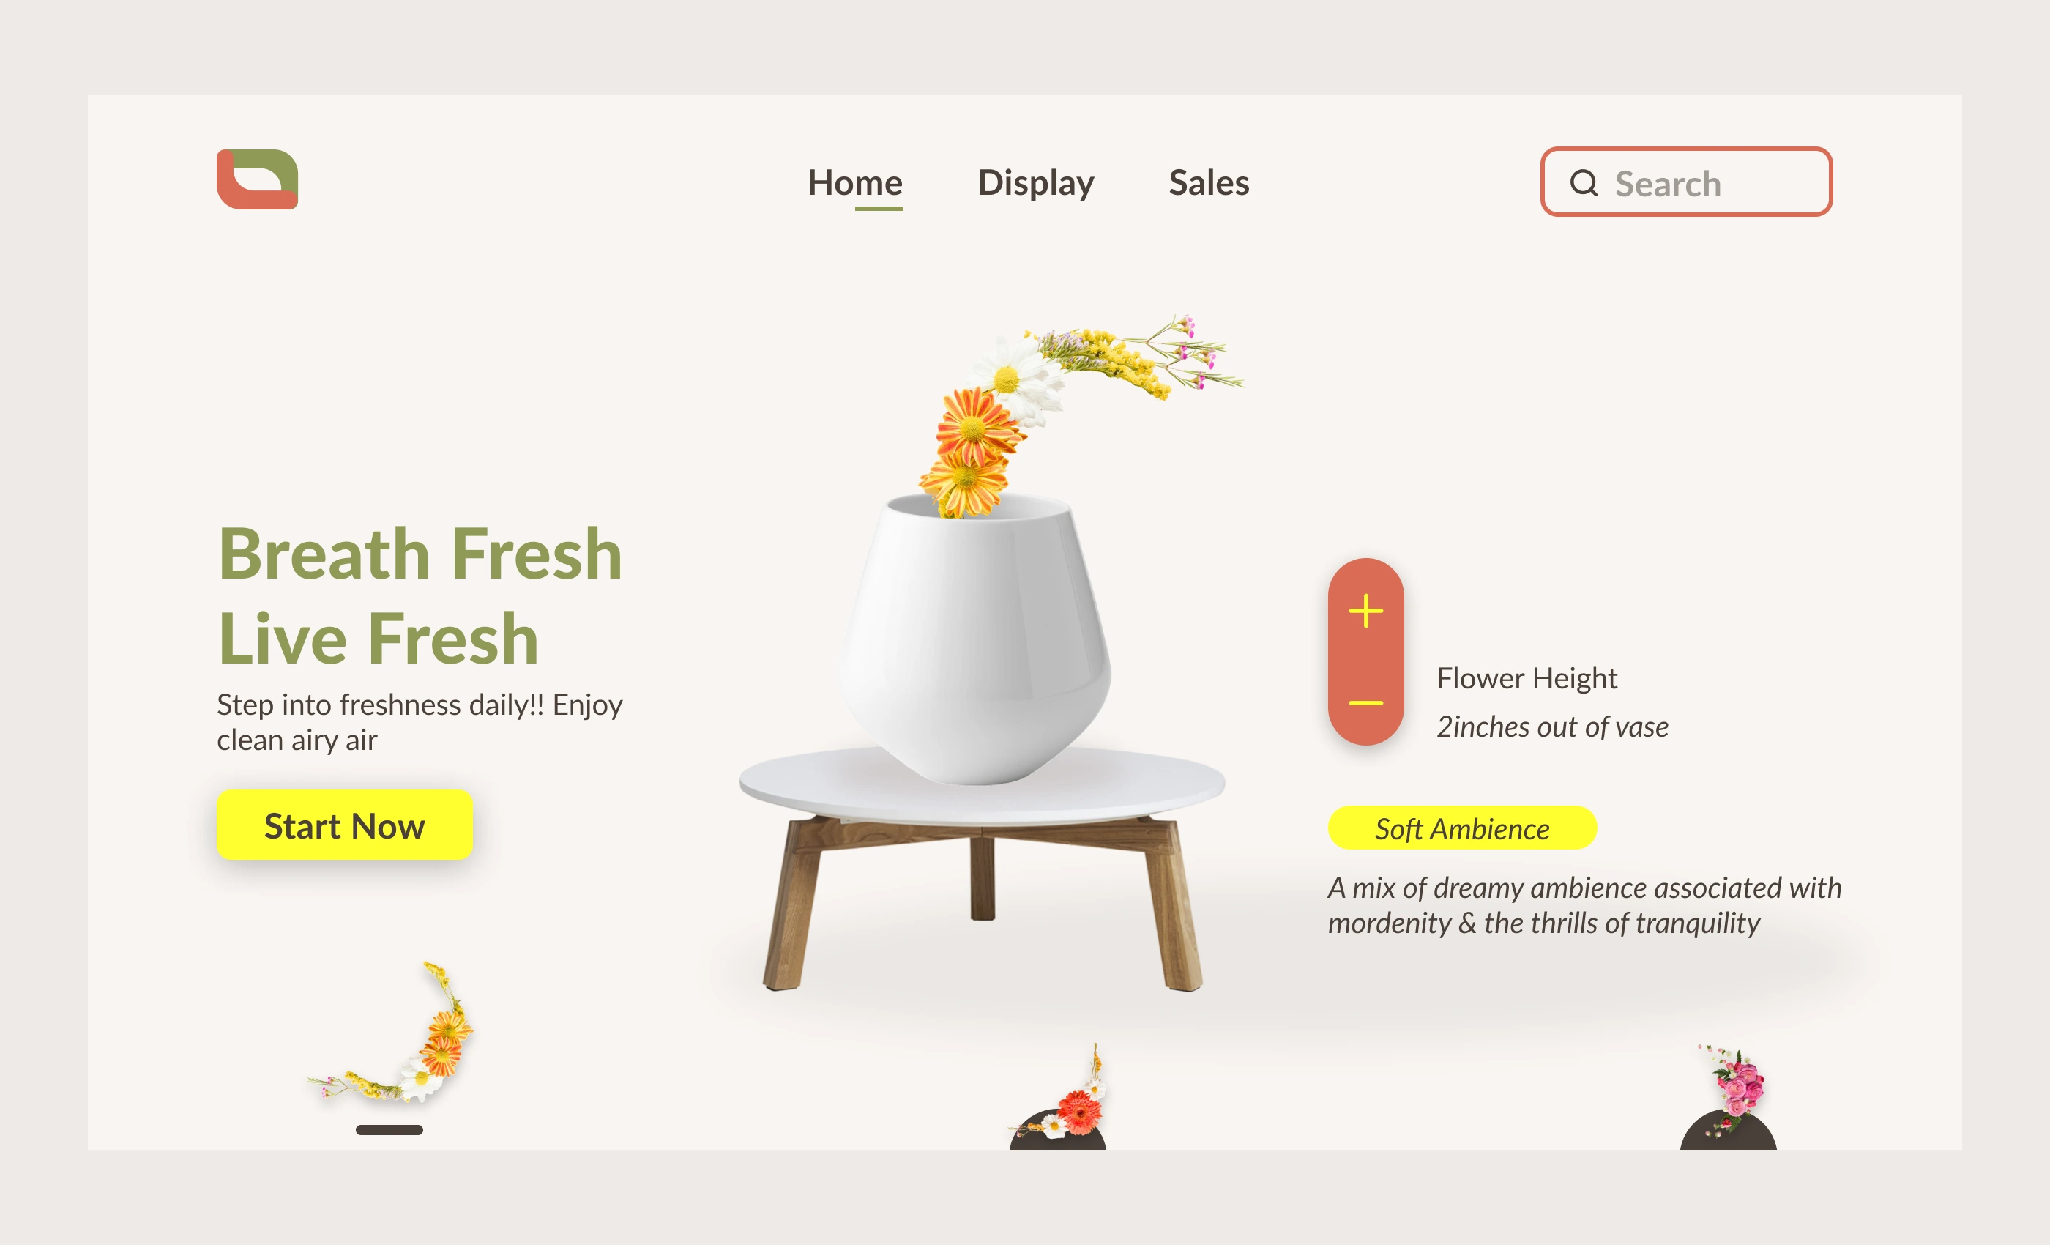Increase flower height with the plus icon

coord(1365,611)
